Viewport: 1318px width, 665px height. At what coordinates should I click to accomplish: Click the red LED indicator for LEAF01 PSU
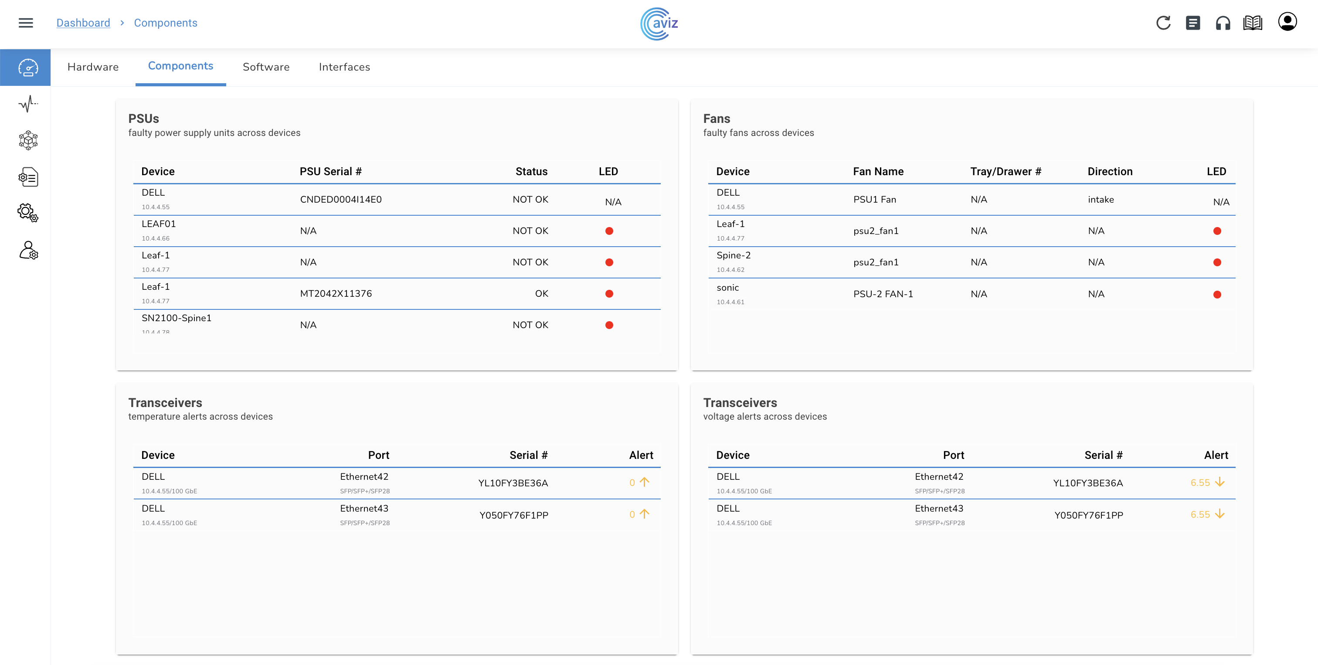[x=609, y=231]
